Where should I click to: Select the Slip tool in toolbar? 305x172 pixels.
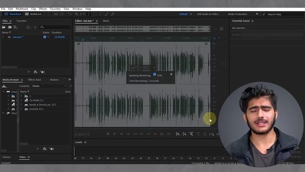[x=82, y=14]
